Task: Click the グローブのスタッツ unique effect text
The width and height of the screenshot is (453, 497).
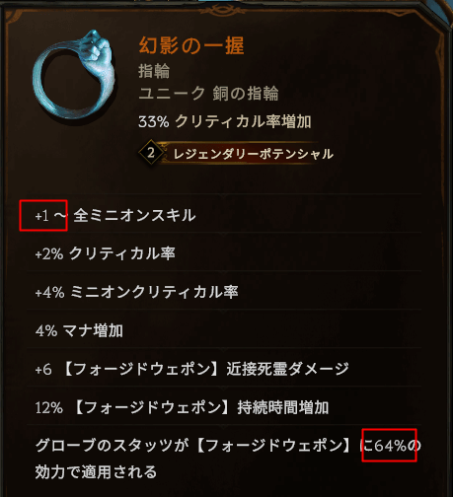Action: coord(228,446)
